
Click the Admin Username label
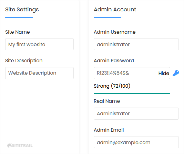(115, 32)
